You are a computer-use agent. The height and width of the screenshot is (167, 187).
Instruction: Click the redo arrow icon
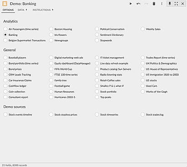pos(146,4)
